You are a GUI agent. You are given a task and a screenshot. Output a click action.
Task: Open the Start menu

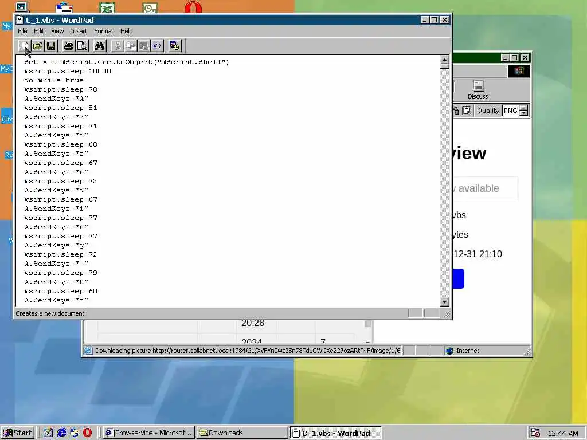point(18,433)
